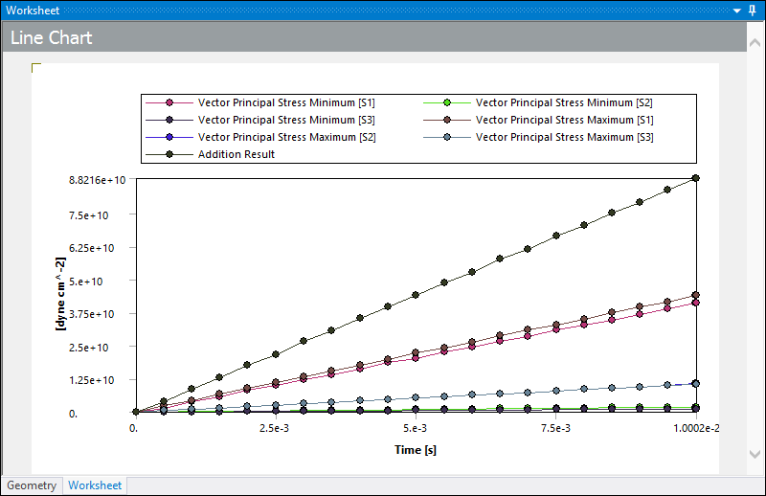Click the Addition Result legend entry
Screen dimensions: 766x496
coord(211,154)
